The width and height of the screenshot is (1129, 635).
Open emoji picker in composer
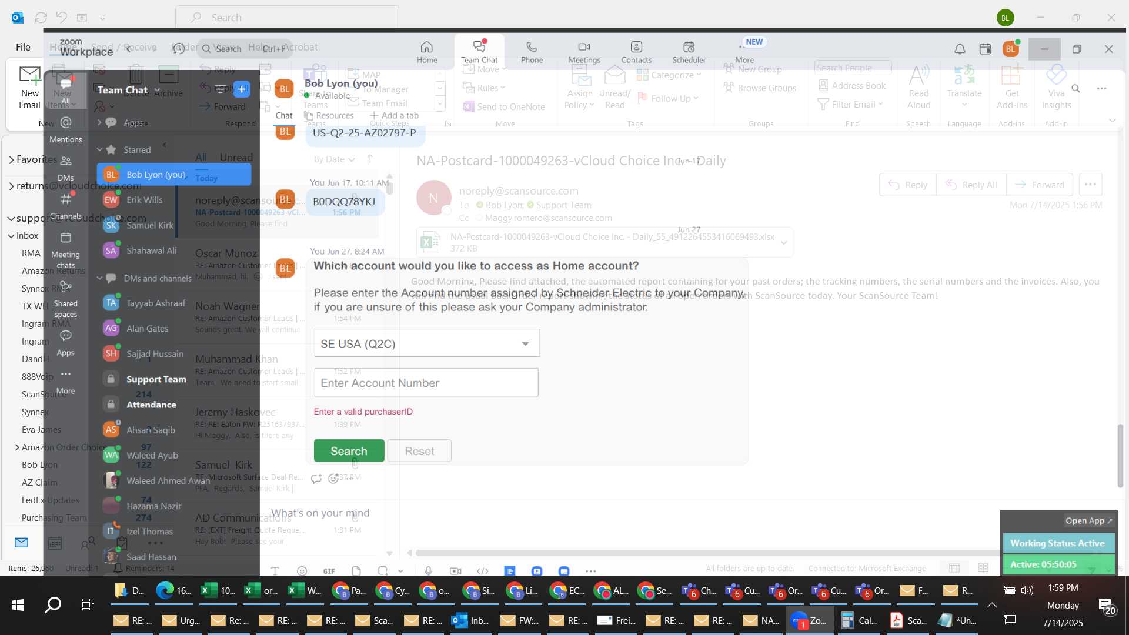tap(302, 570)
